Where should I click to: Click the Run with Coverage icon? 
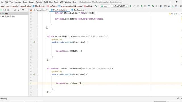(145, 6)
